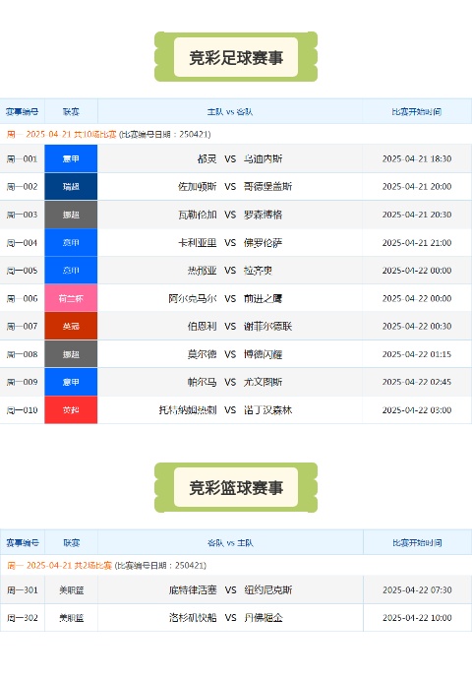
Task: Click the football table 赛事编号 header
Action: point(22,112)
